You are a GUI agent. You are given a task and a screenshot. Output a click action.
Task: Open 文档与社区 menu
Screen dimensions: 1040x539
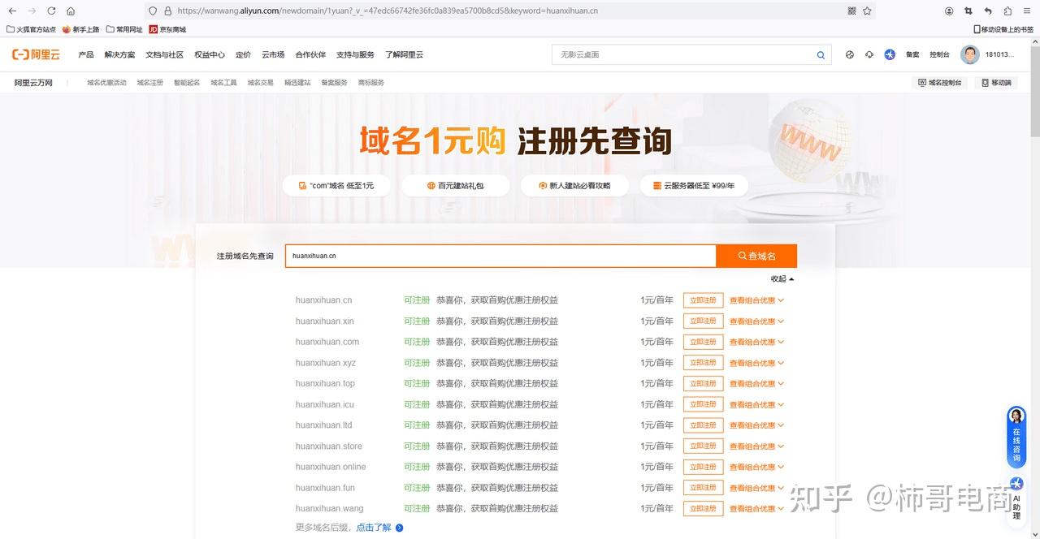point(164,54)
